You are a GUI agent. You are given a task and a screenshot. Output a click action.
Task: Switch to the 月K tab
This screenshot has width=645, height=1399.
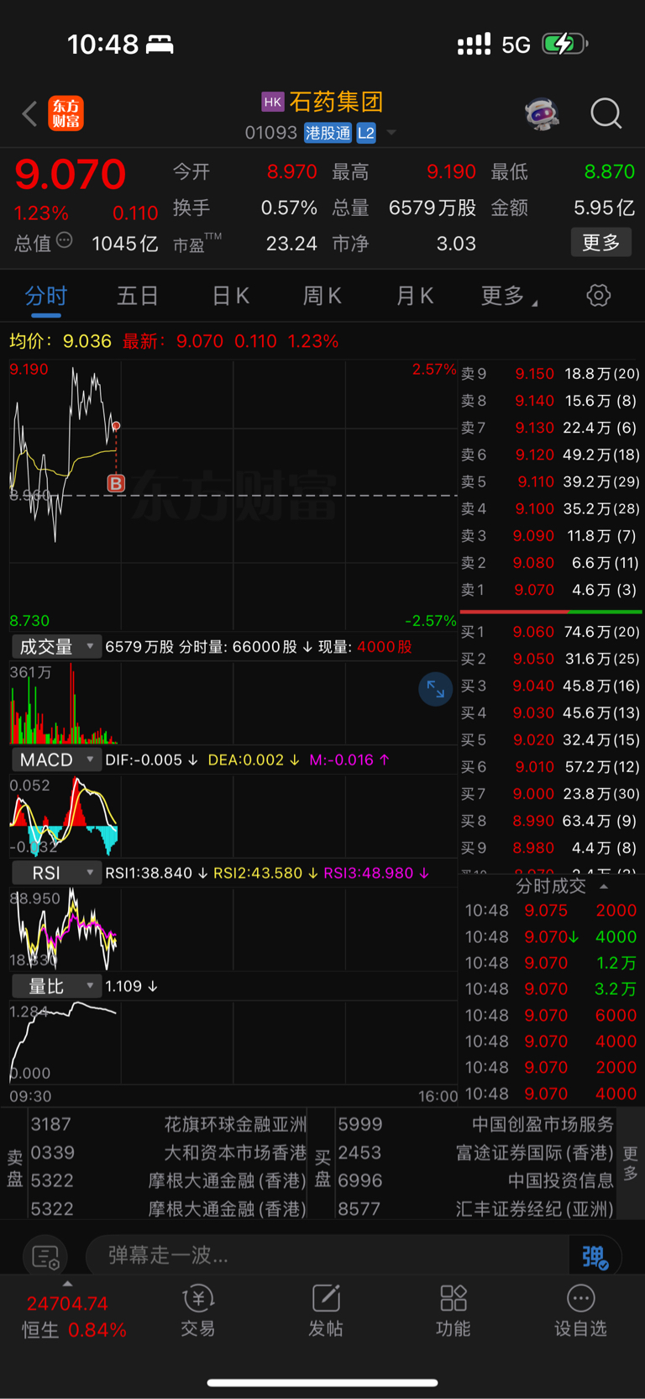coord(414,296)
